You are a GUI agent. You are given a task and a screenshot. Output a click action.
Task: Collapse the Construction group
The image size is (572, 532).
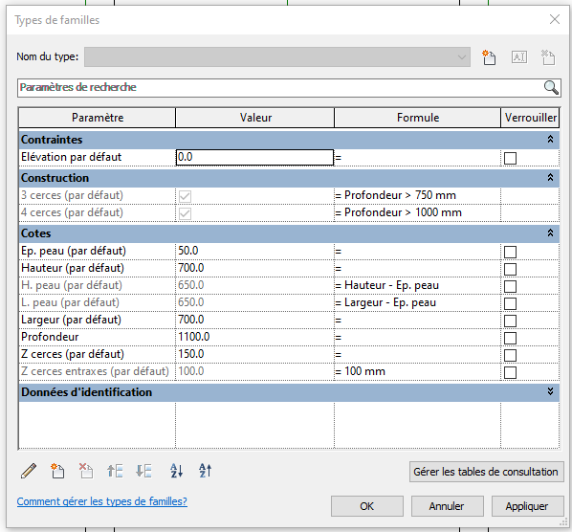pos(550,178)
